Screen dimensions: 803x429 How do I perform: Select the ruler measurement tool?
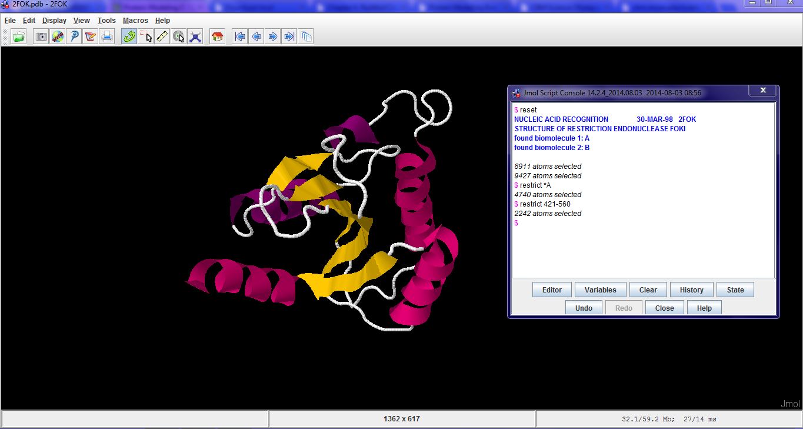(162, 36)
